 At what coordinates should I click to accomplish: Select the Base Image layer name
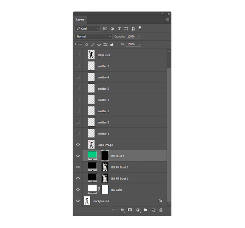point(105,145)
